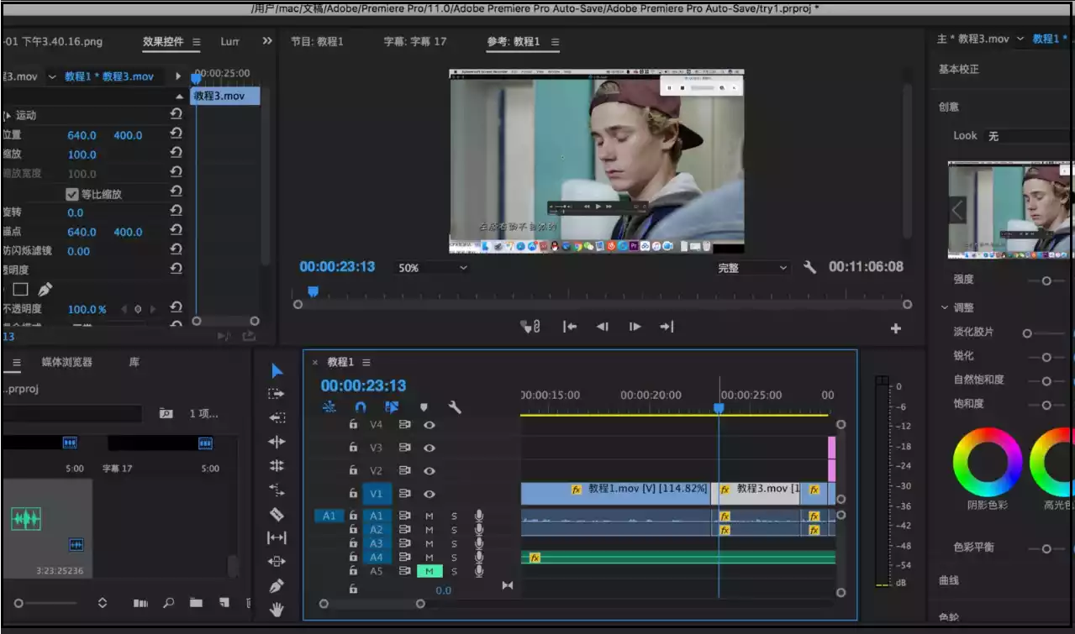Viewport: 1075px width, 634px height.
Task: Show more panel tabs double chevron
Action: [267, 41]
